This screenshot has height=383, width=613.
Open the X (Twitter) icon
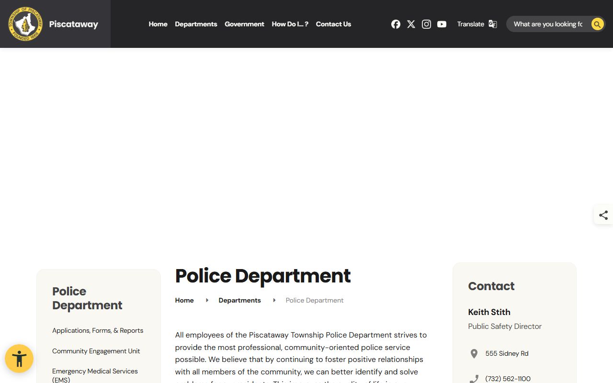411,24
